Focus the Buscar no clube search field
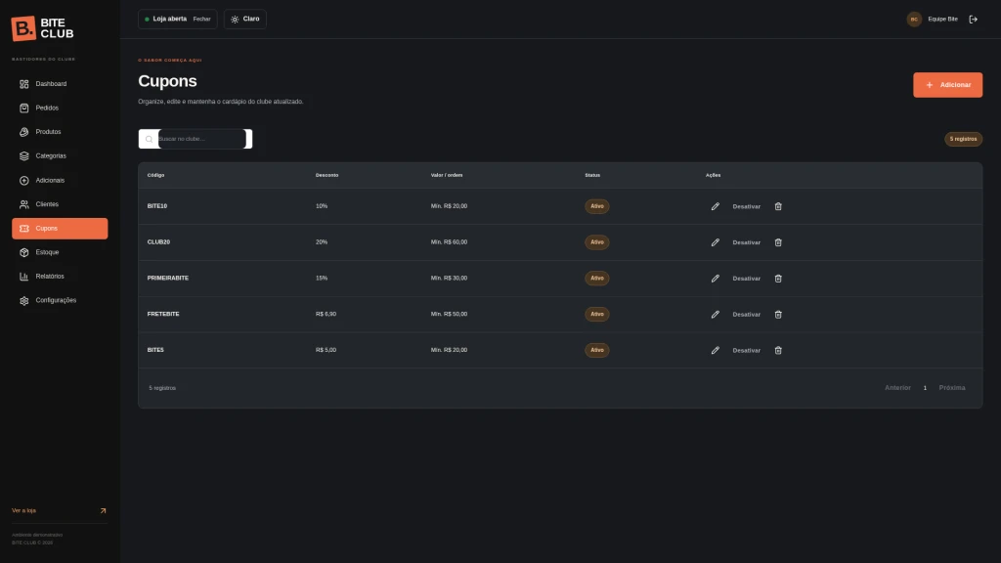 (201, 139)
